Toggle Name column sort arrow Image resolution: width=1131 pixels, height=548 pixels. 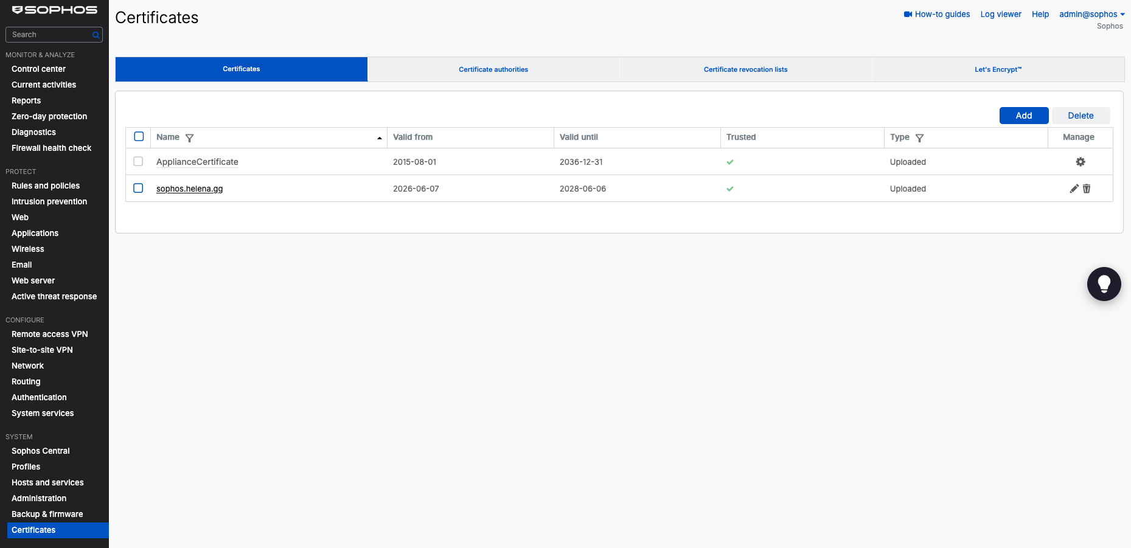click(x=380, y=138)
